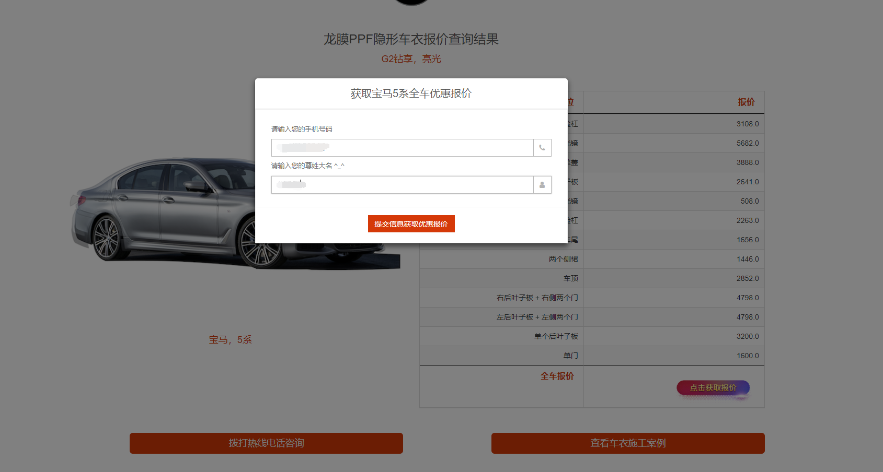Open the 拨打热线电话咨询 hotline button
Screen dimensions: 883x472
point(266,443)
